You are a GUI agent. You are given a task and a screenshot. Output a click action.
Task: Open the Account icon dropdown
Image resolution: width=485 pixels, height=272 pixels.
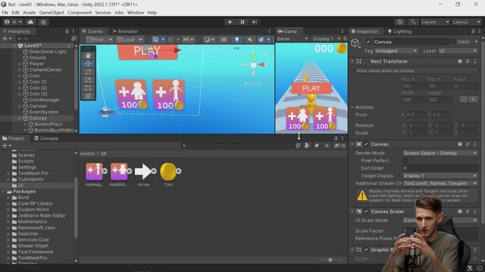tap(14, 22)
